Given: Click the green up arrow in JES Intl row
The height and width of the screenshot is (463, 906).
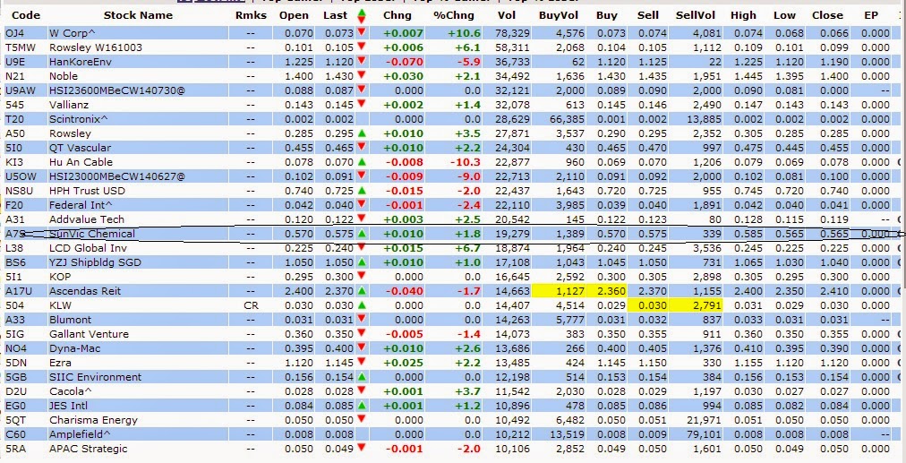Looking at the screenshot, I should click(x=363, y=405).
